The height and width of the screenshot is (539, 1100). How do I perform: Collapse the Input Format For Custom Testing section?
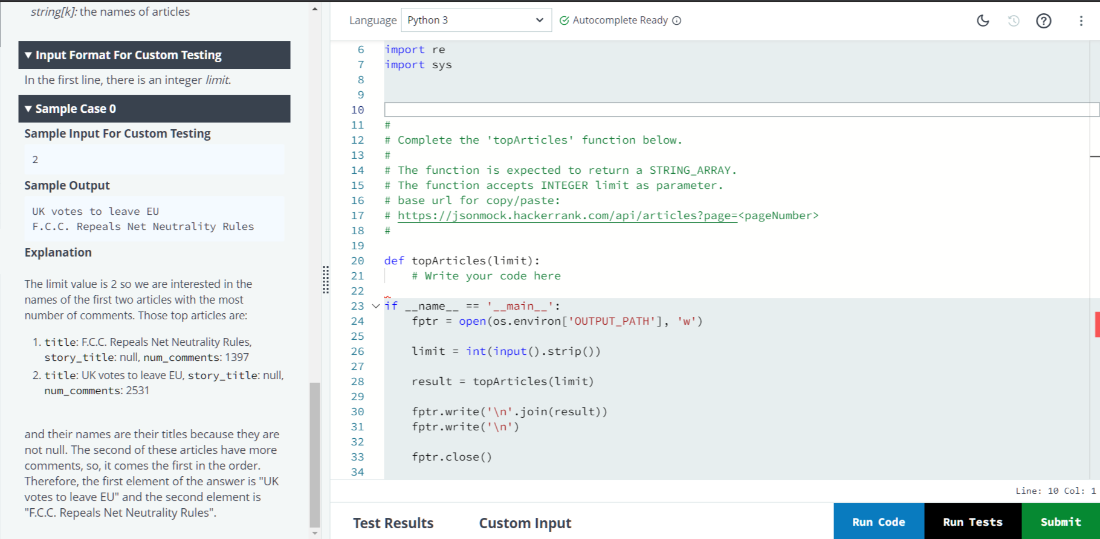[154, 55]
